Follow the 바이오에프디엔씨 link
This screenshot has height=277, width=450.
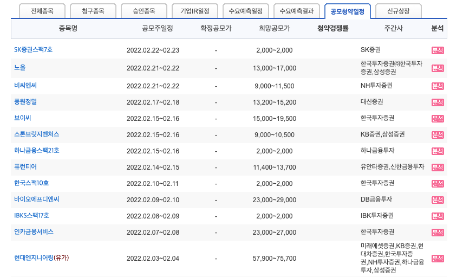pos(37,199)
